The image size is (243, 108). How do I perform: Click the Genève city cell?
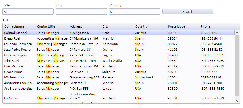[x=108, y=77]
